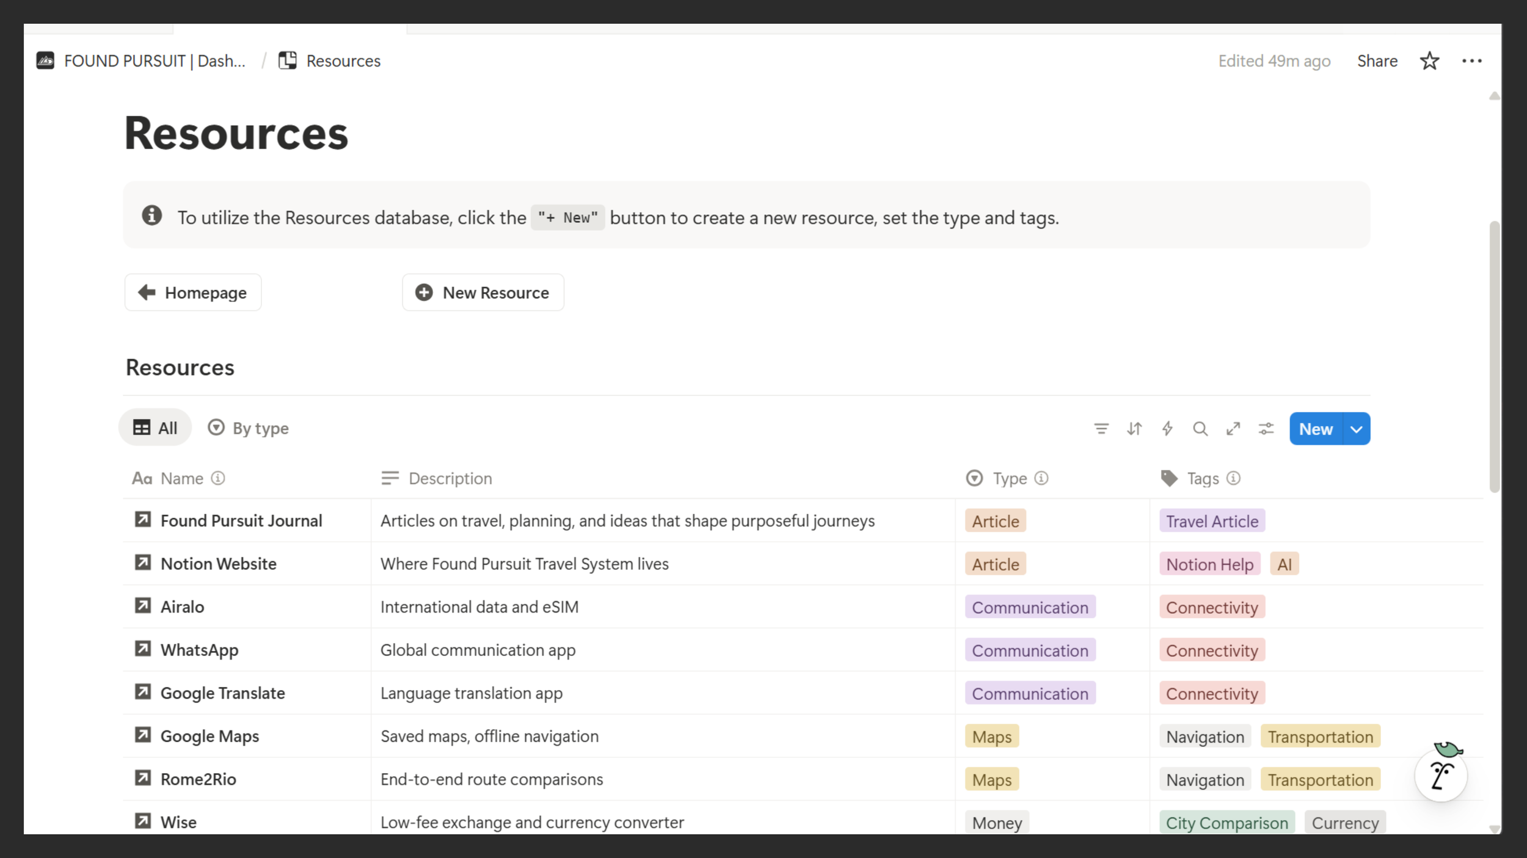Open view settings sliders icon
Viewport: 1527px width, 858px height.
click(1266, 429)
